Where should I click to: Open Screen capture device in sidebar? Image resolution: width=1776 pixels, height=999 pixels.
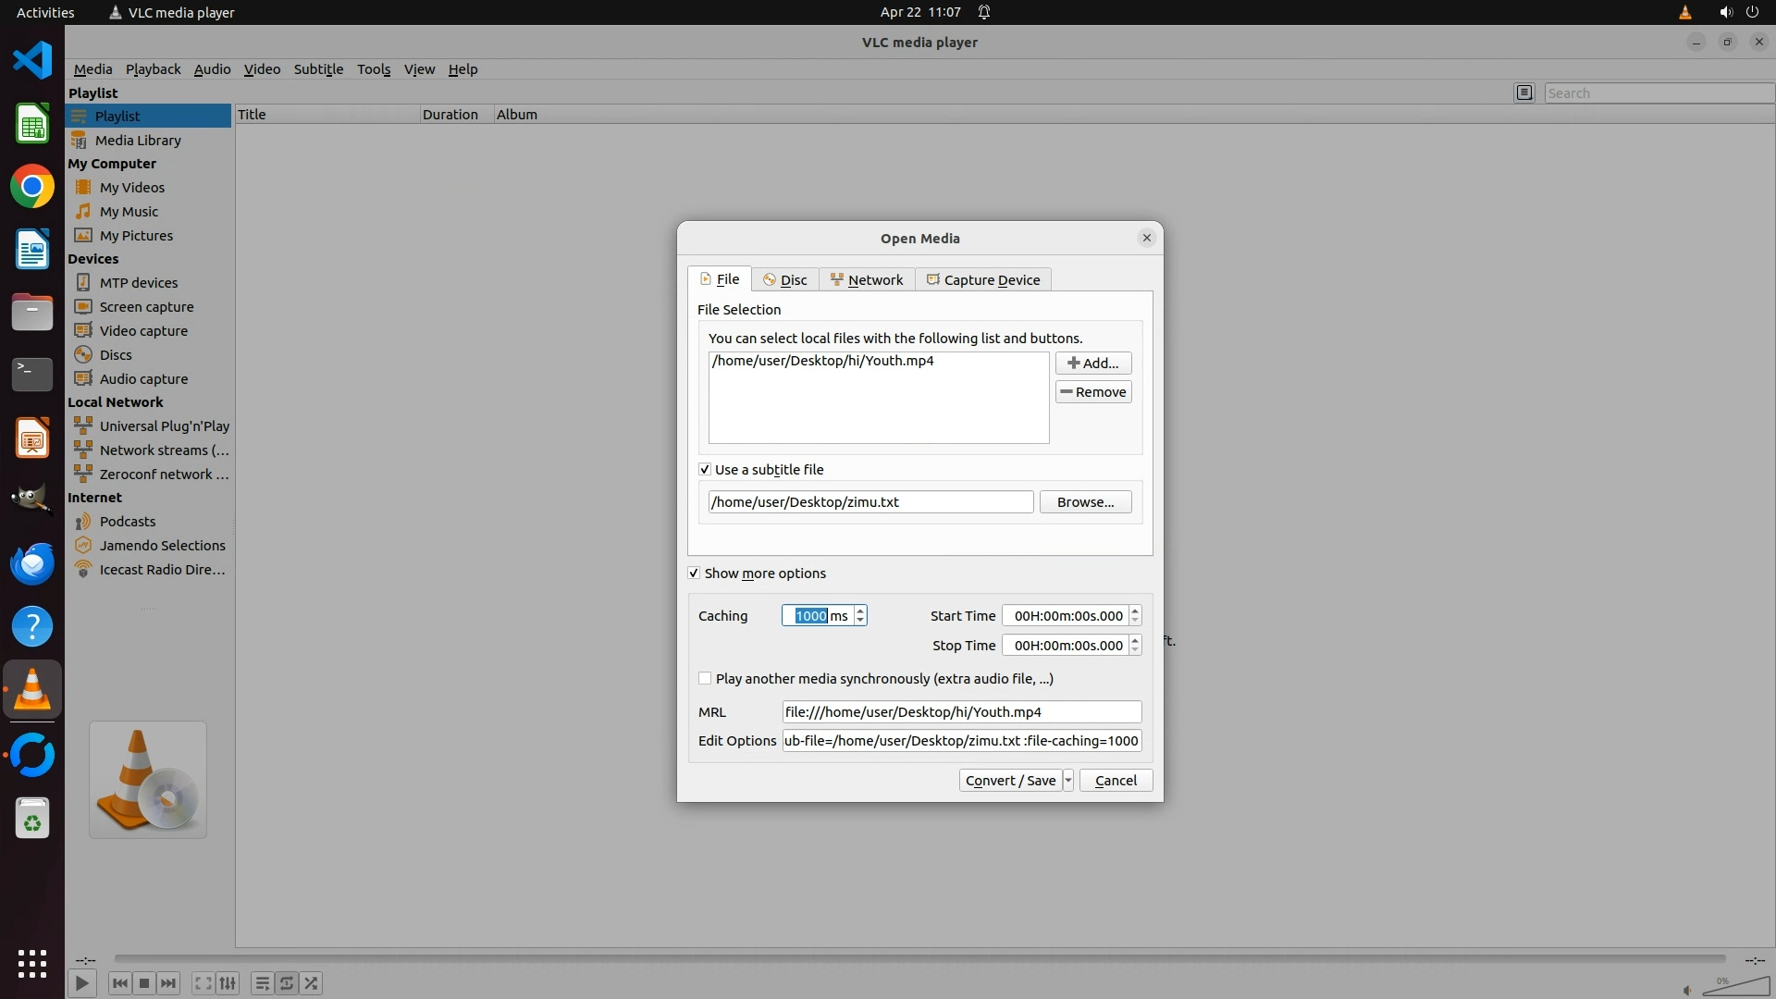click(x=146, y=306)
